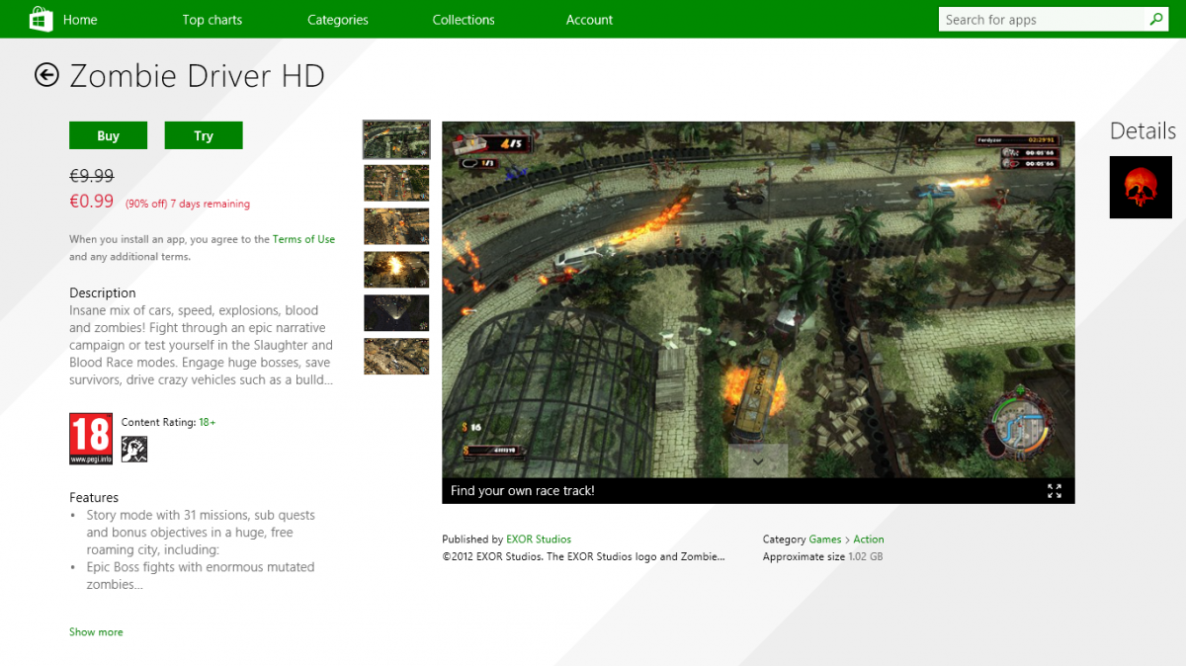This screenshot has height=666, width=1186.
Task: Click the Buy button
Action: 108,135
